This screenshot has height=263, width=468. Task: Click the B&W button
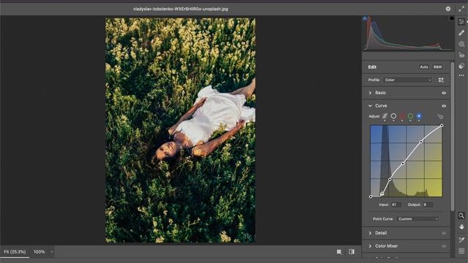tap(437, 67)
